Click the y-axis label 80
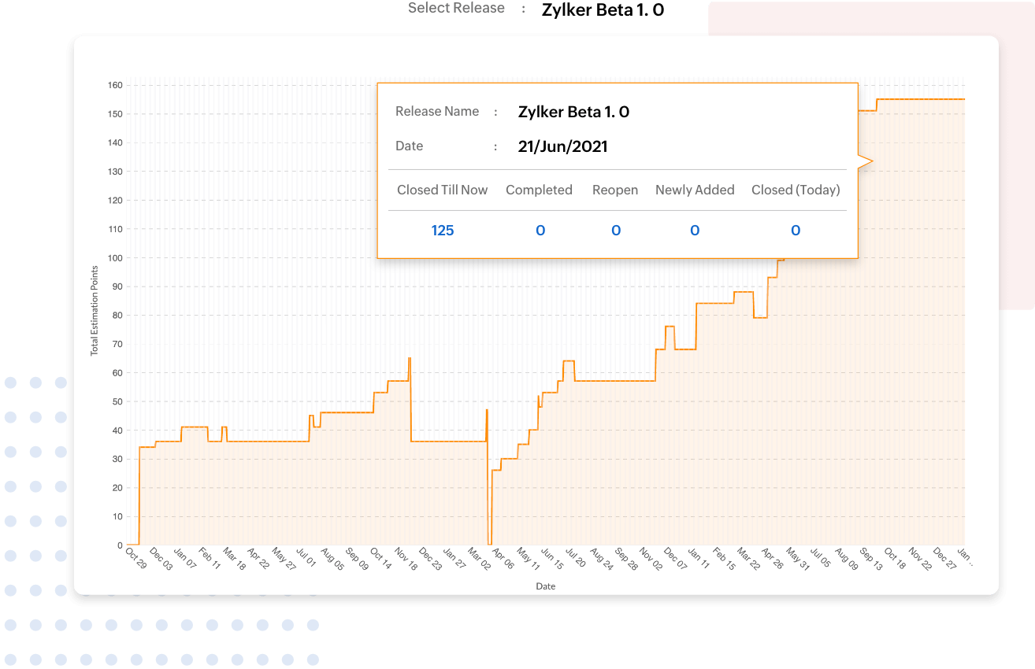The height and width of the screenshot is (669, 1035). coord(118,316)
